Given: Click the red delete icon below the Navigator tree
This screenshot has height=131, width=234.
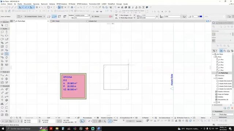Looking at the screenshot, I should tap(232, 108).
